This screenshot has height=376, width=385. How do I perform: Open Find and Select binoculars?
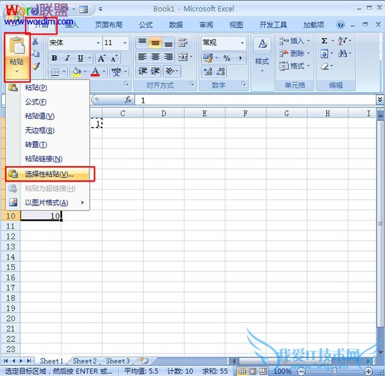tap(342, 53)
